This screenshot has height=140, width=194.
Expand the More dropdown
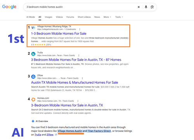(107, 17)
